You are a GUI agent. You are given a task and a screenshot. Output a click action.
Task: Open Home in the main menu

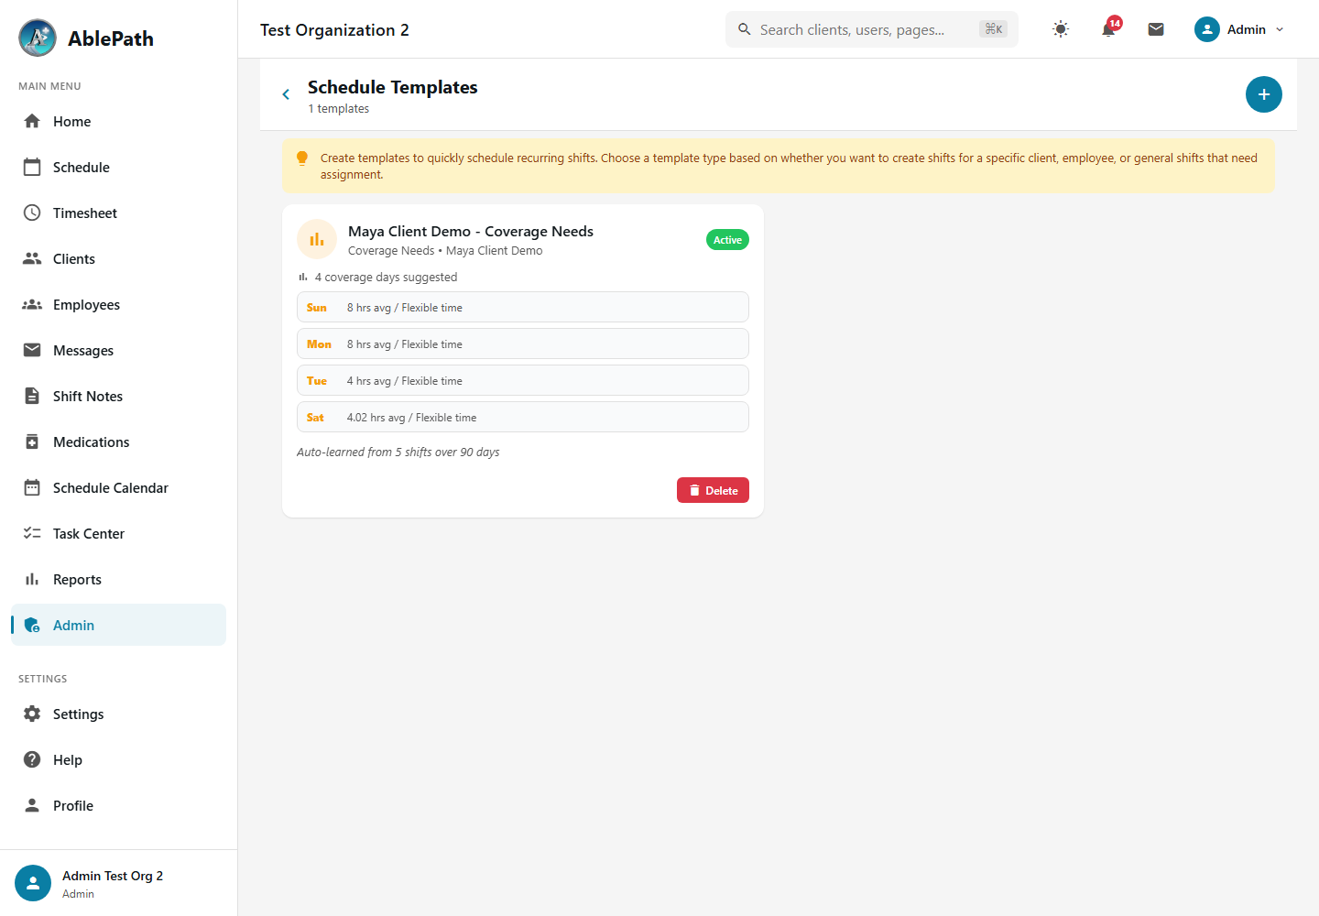tap(118, 121)
